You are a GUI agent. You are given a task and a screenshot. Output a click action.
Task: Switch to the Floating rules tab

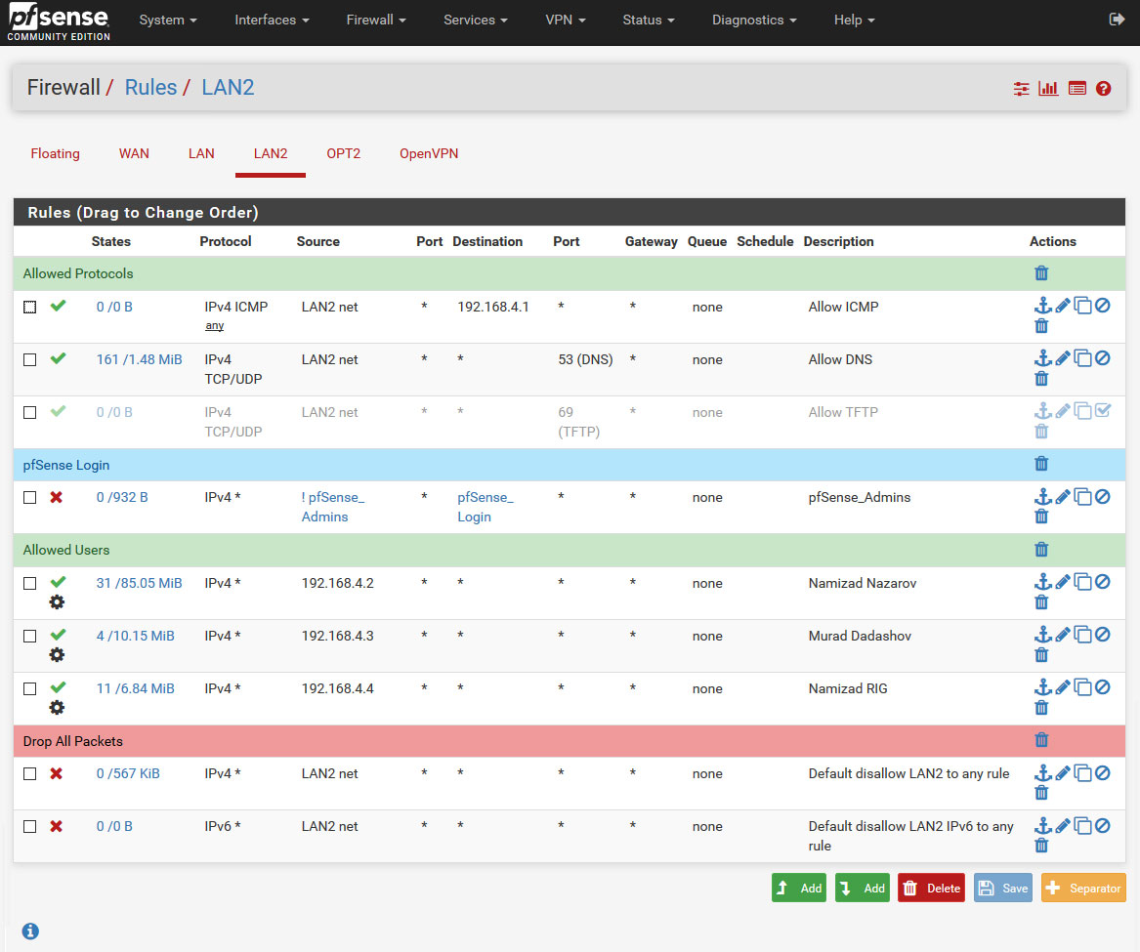(56, 154)
